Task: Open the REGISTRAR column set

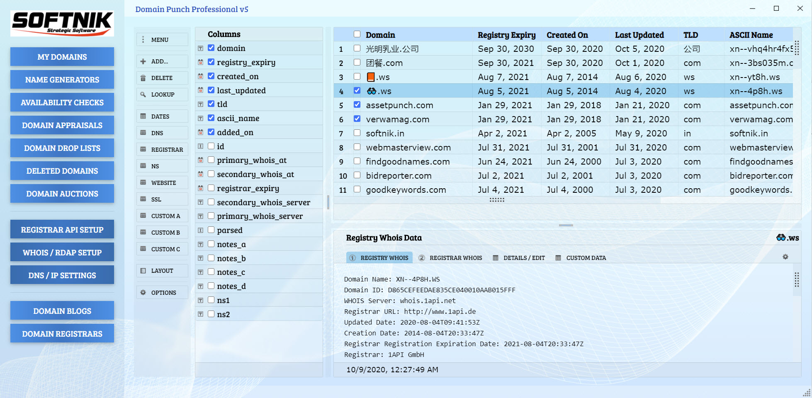Action: tap(162, 150)
